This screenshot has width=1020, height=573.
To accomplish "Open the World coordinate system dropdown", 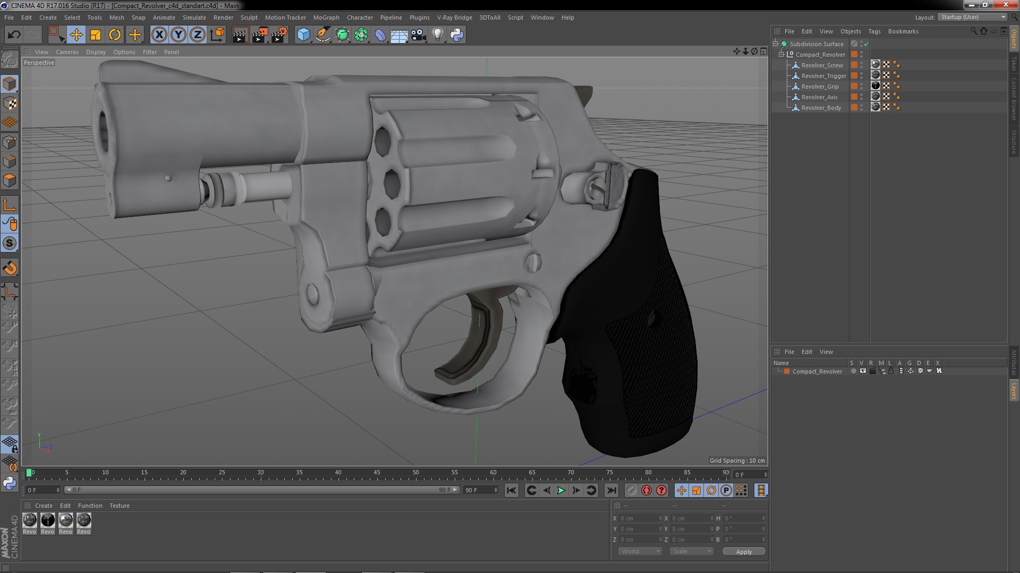I will coord(640,551).
